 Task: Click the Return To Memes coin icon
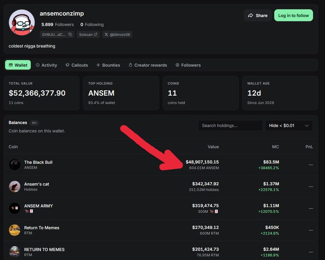(14, 230)
